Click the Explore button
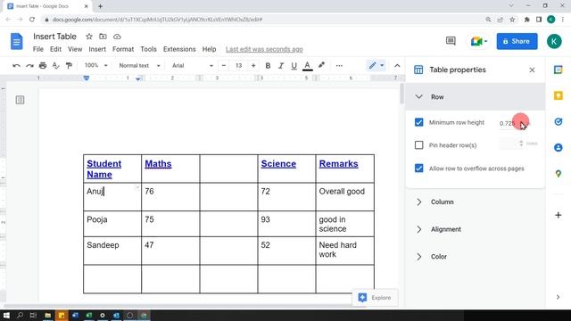Image resolution: width=571 pixels, height=321 pixels. [x=375, y=297]
